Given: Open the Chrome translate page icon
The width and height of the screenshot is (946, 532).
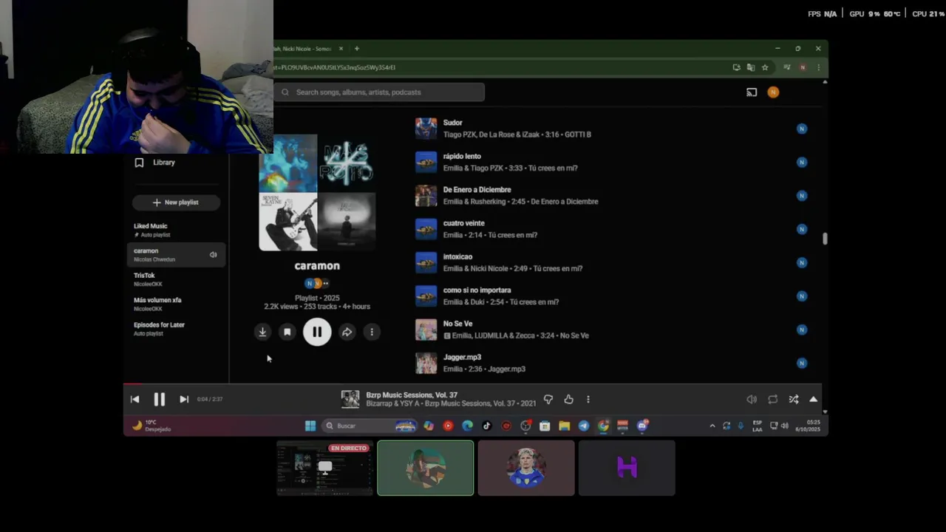Looking at the screenshot, I should point(751,67).
